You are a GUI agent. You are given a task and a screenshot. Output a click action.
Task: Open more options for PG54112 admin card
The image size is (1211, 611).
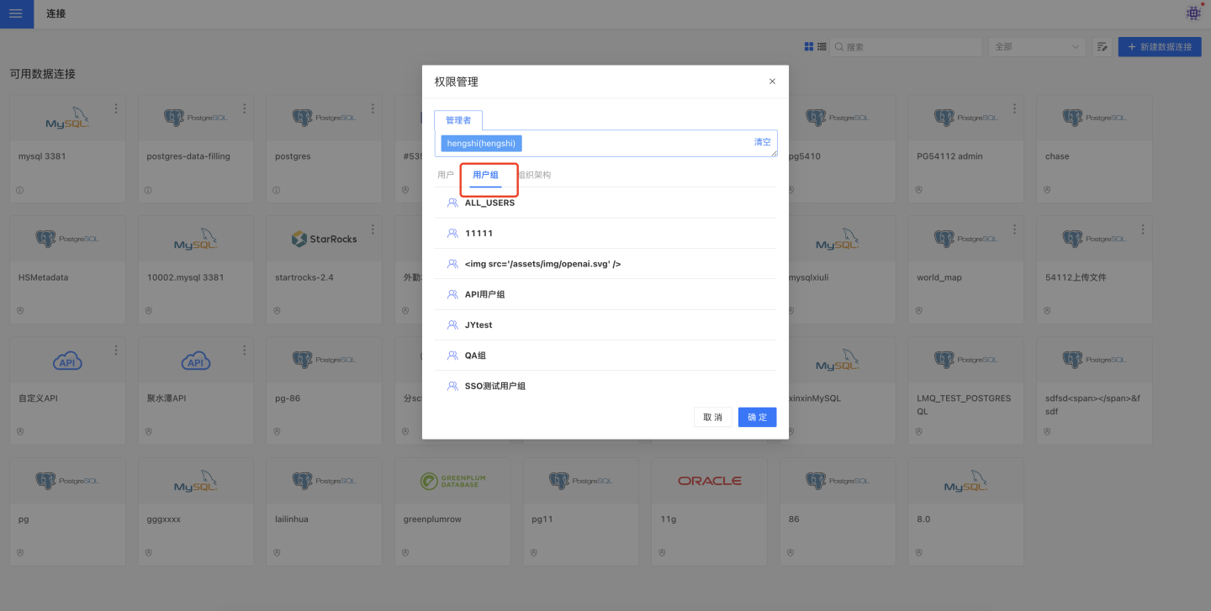coord(1015,108)
